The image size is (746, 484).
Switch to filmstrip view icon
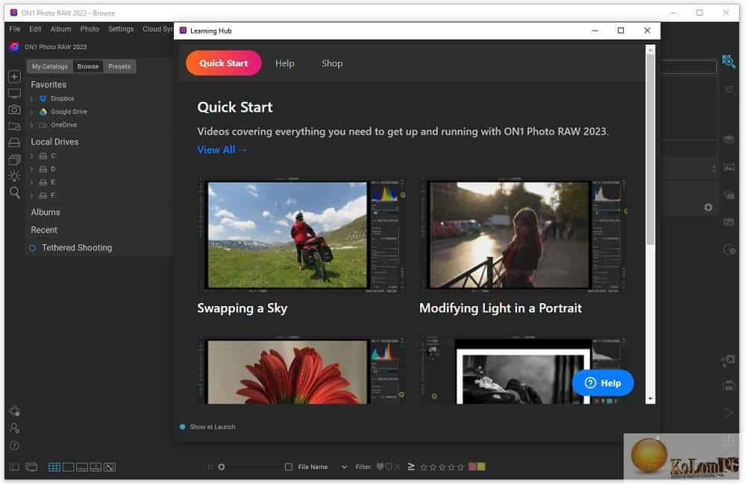tap(82, 467)
